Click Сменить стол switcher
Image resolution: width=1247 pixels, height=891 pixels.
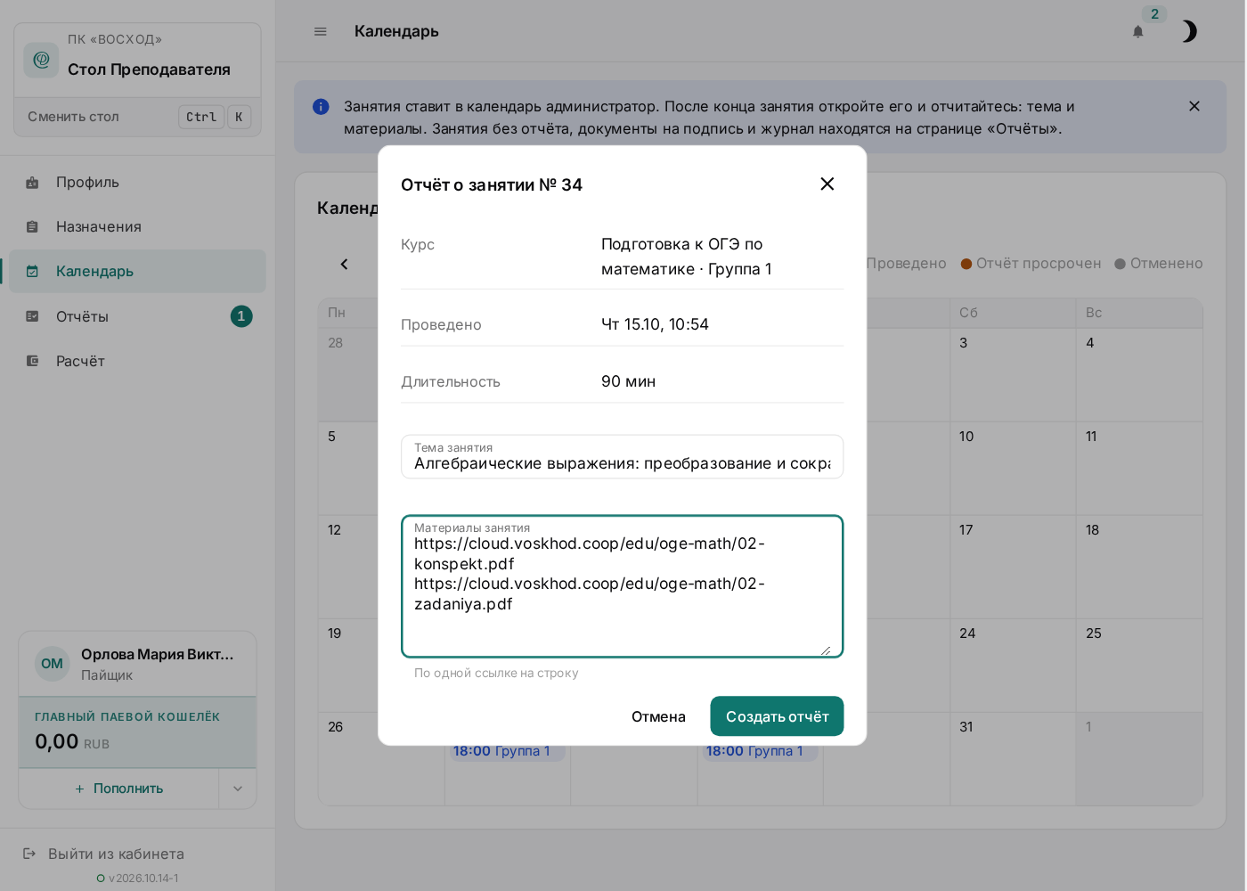138,117
